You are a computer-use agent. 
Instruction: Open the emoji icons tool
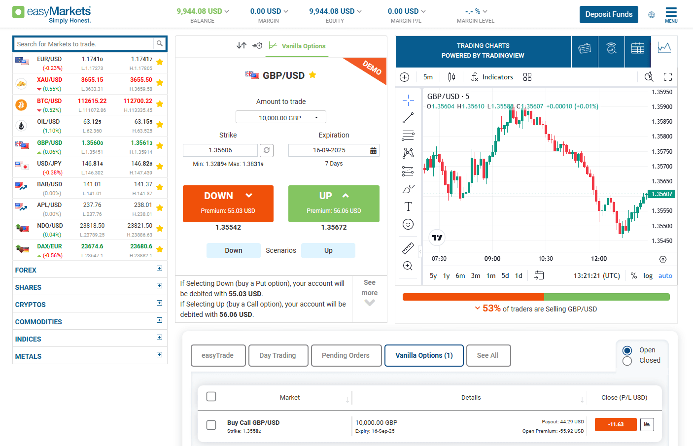(408, 224)
